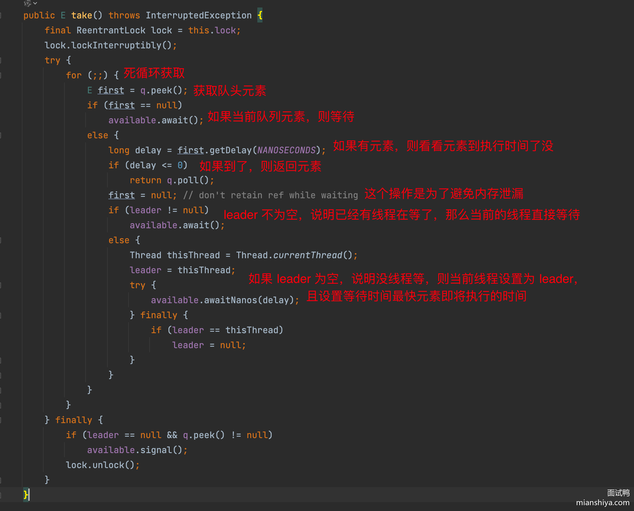634x511 pixels.
Task: Collapse the for (;;) loop fold marker
Action: coord(1,75)
